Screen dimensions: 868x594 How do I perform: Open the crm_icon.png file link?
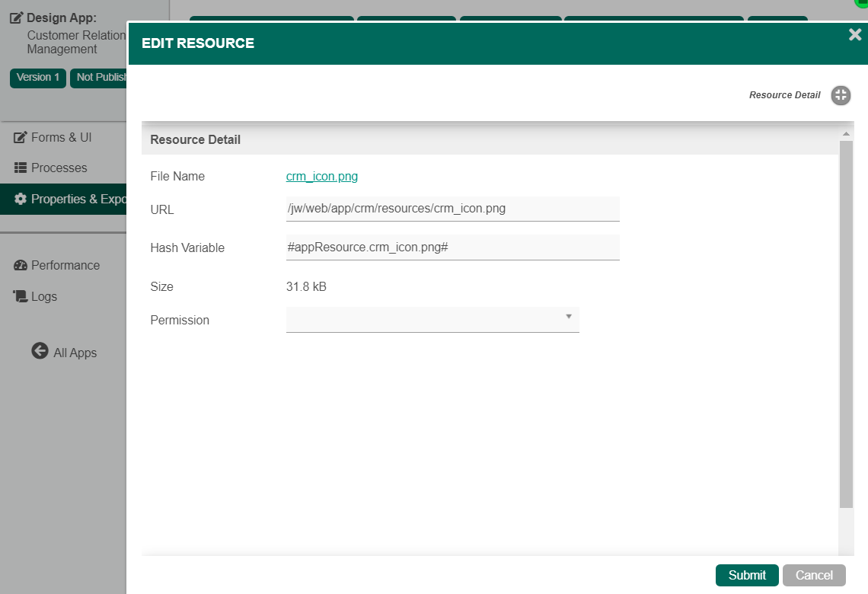tap(321, 176)
